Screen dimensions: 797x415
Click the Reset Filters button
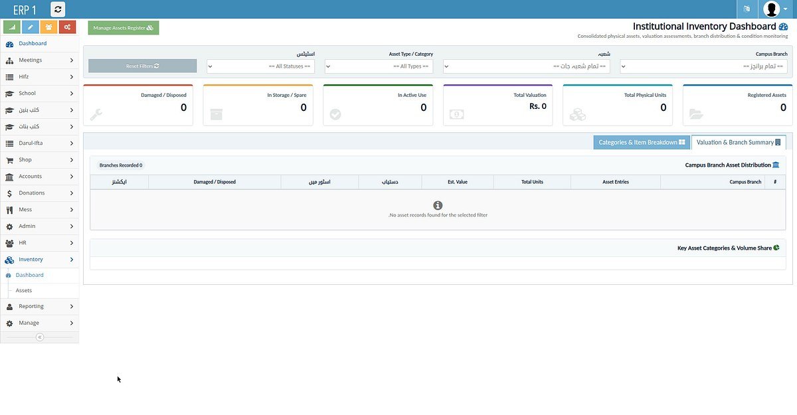click(143, 66)
